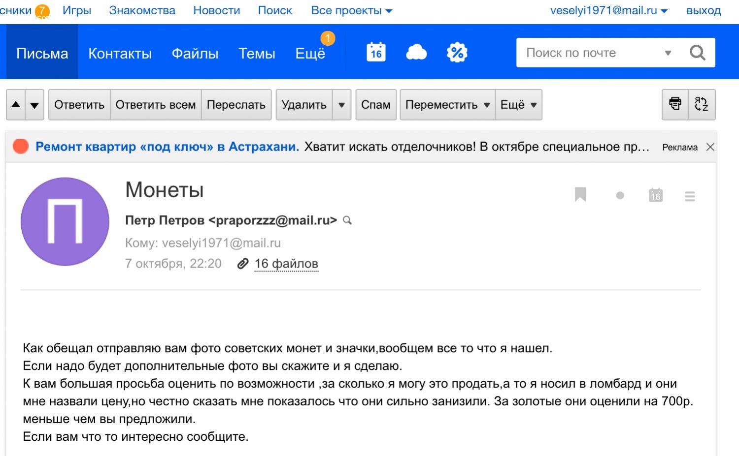This screenshot has width=739, height=456.
Task: Click the Ответить button
Action: tap(79, 105)
